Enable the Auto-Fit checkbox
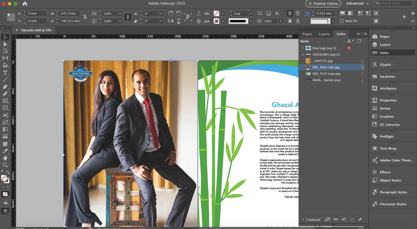 click(x=342, y=21)
